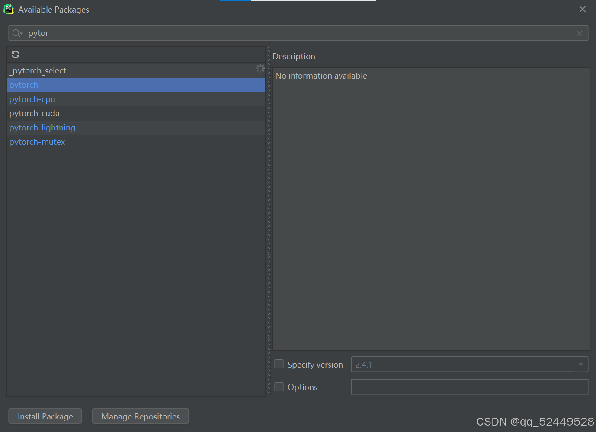Click the PyCharm logo icon
The height and width of the screenshot is (432, 596).
pyautogui.click(x=9, y=9)
